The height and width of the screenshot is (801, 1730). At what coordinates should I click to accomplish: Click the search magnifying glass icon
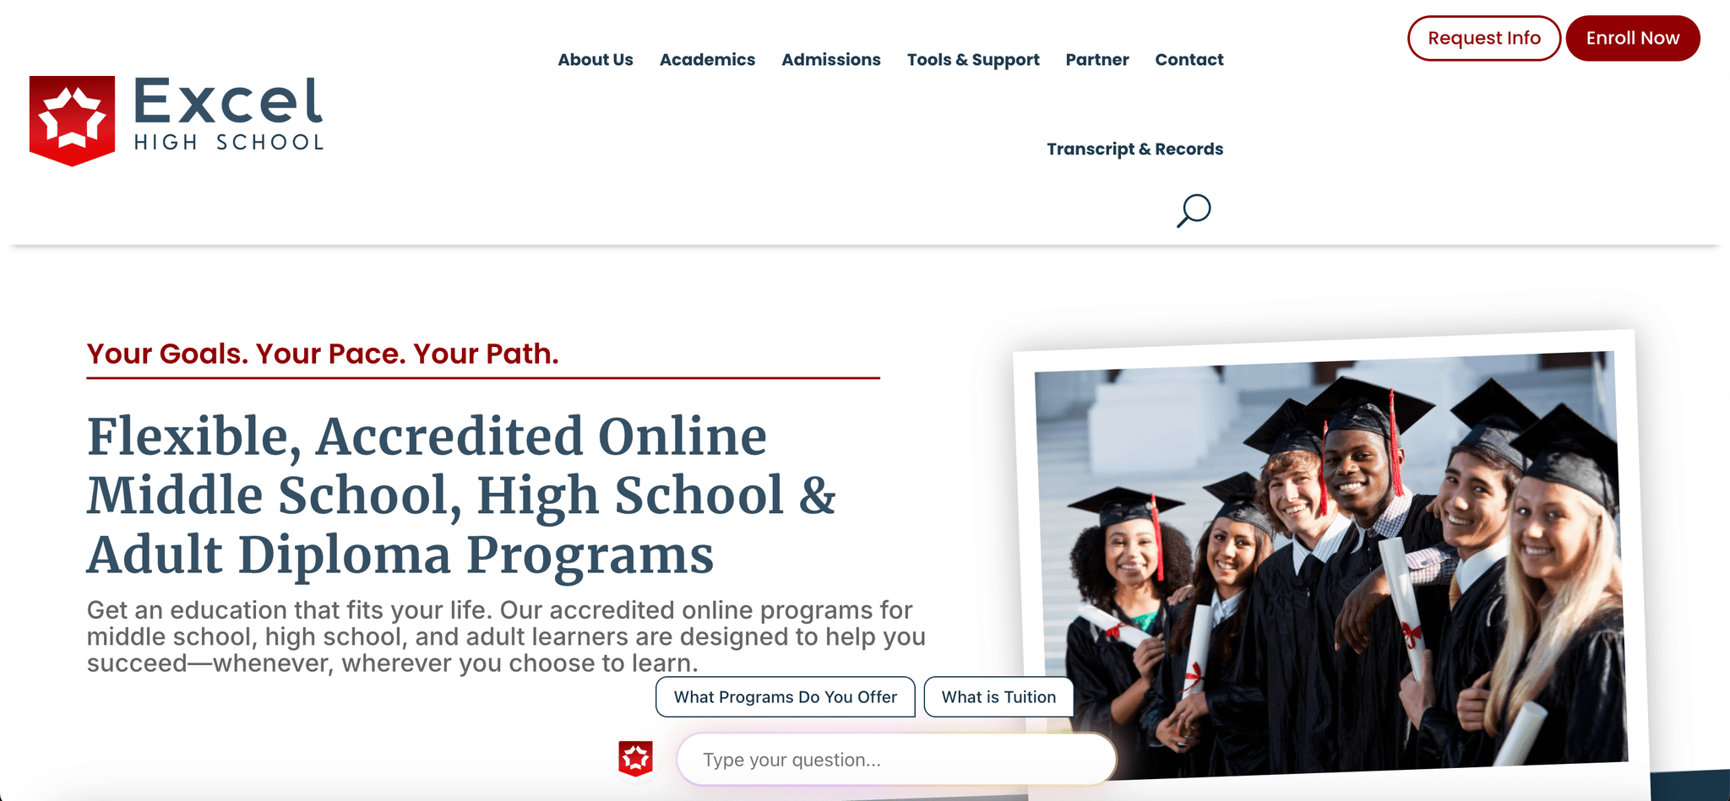coord(1194,211)
